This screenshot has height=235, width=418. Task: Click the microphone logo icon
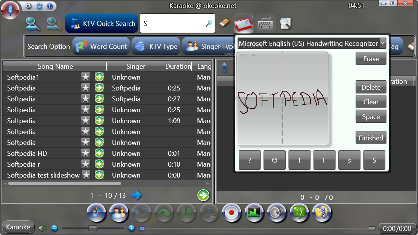tap(10, 10)
